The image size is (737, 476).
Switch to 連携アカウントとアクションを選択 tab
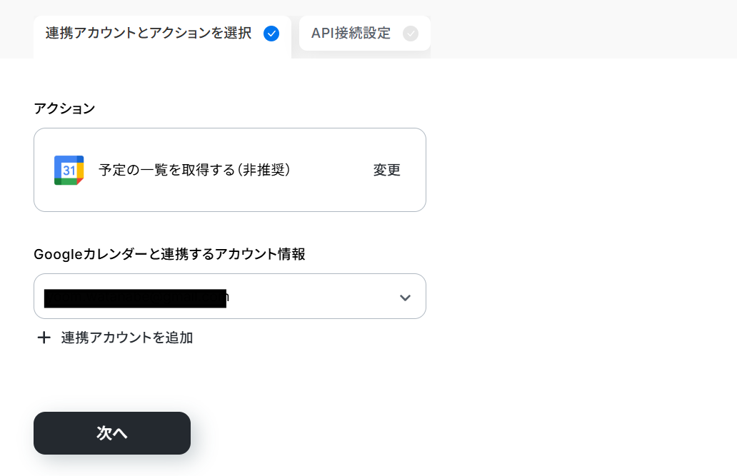click(x=162, y=34)
